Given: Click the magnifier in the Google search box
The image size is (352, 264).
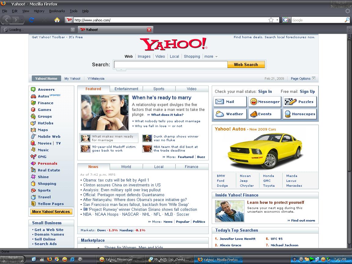Looking at the screenshot, I should pyautogui.click(x=346, y=20).
